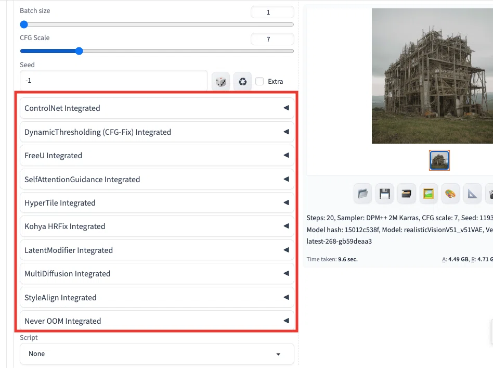Click the CFG Scale slider handle
Screen dimensions: 493x368
tap(79, 51)
